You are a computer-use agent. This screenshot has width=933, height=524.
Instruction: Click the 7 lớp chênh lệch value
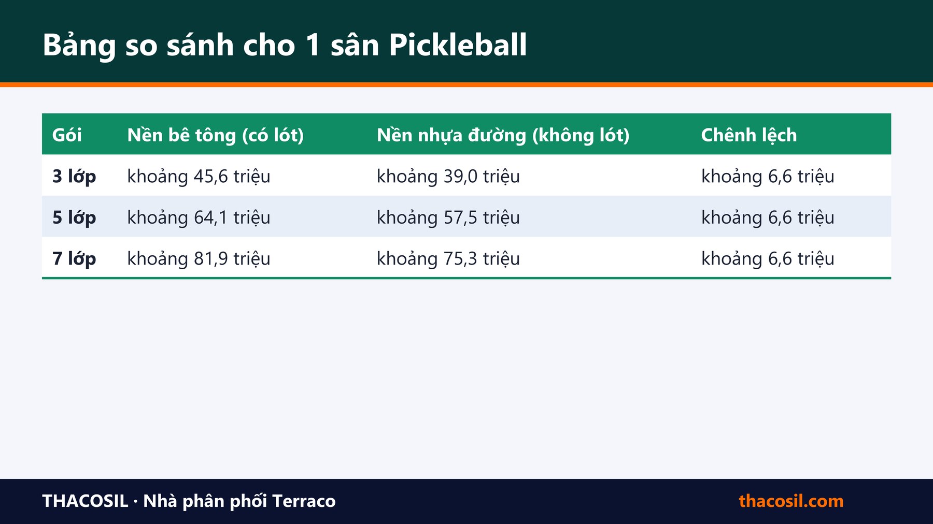[x=768, y=258]
